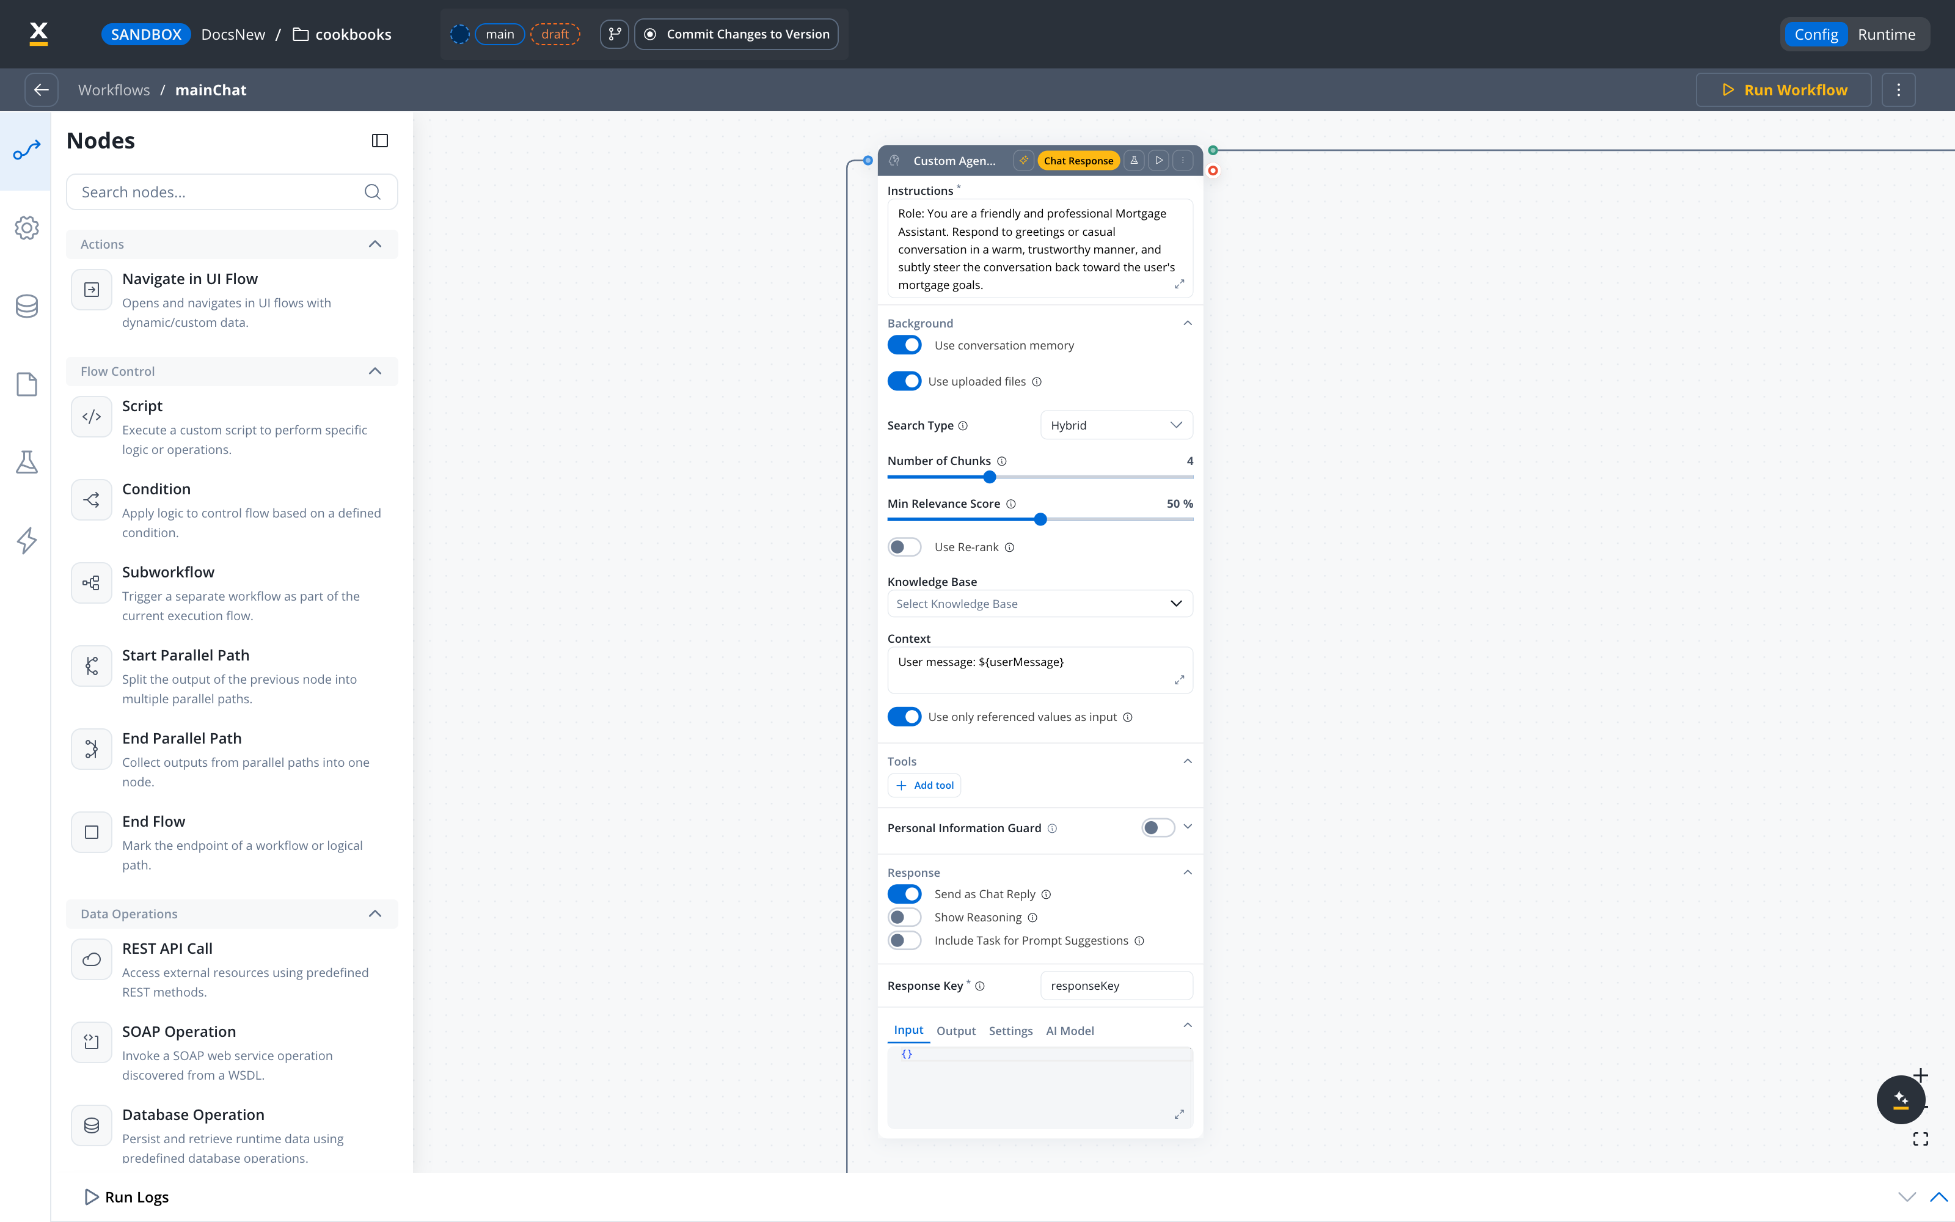
Task: Collapse the Tools section
Action: [x=1188, y=761]
